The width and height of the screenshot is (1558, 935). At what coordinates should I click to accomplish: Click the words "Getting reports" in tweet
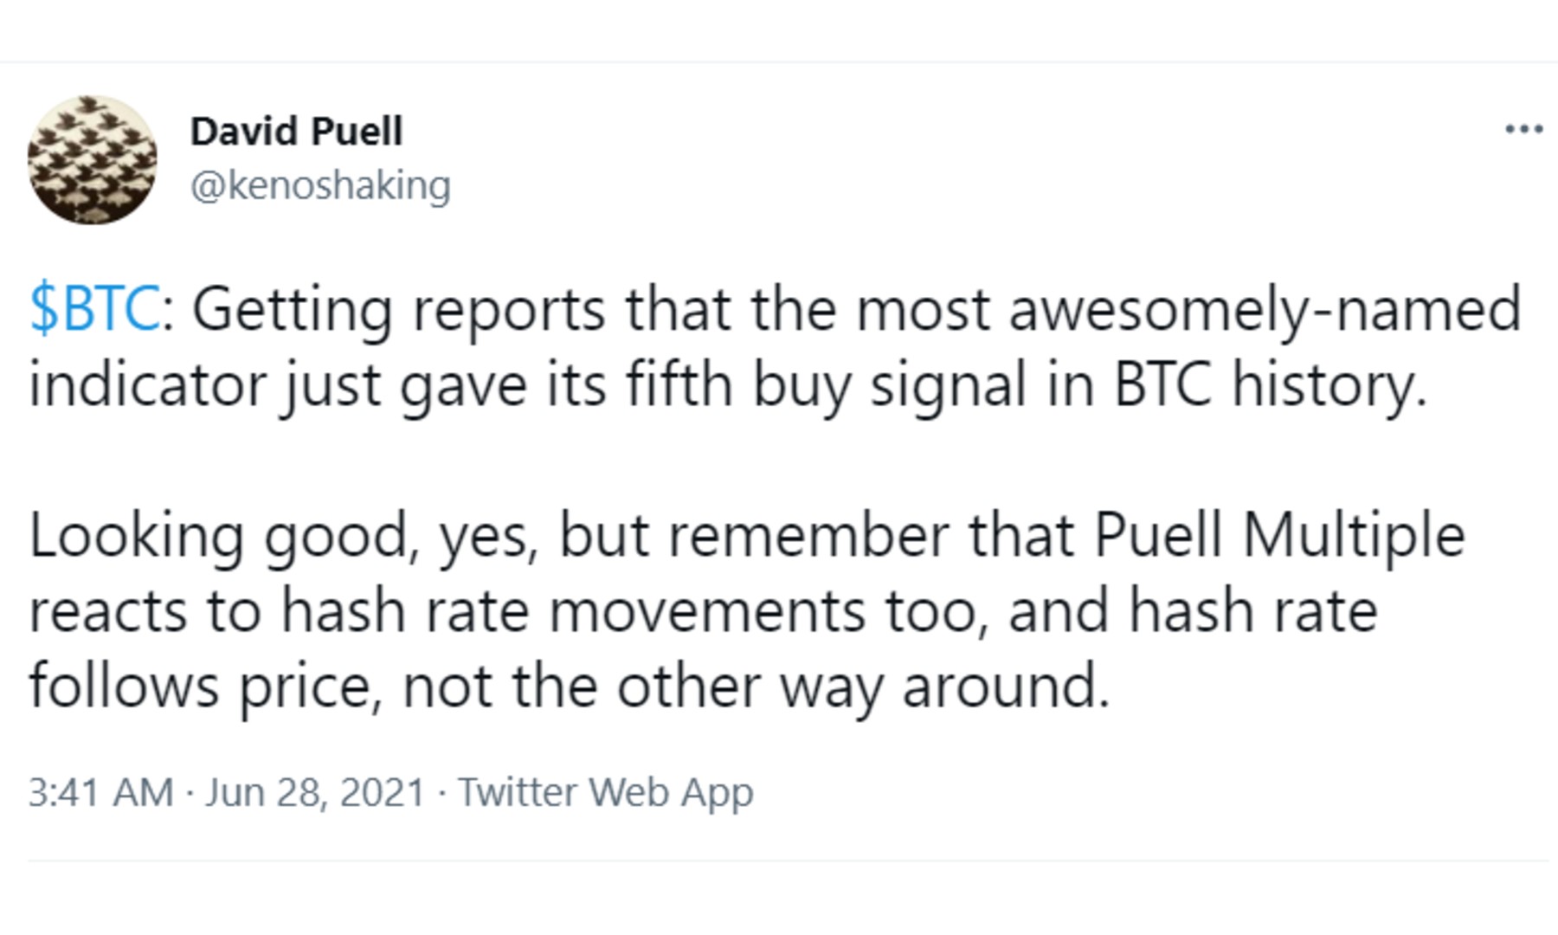398,310
